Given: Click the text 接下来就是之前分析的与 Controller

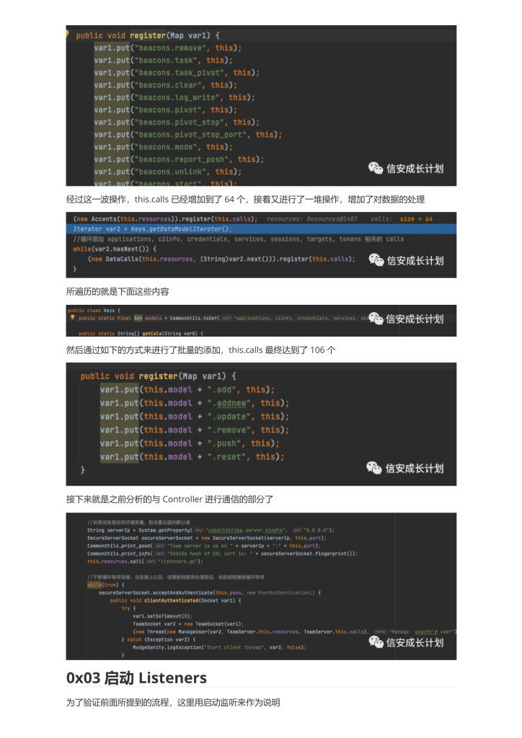Looking at the screenshot, I should (169, 499).
